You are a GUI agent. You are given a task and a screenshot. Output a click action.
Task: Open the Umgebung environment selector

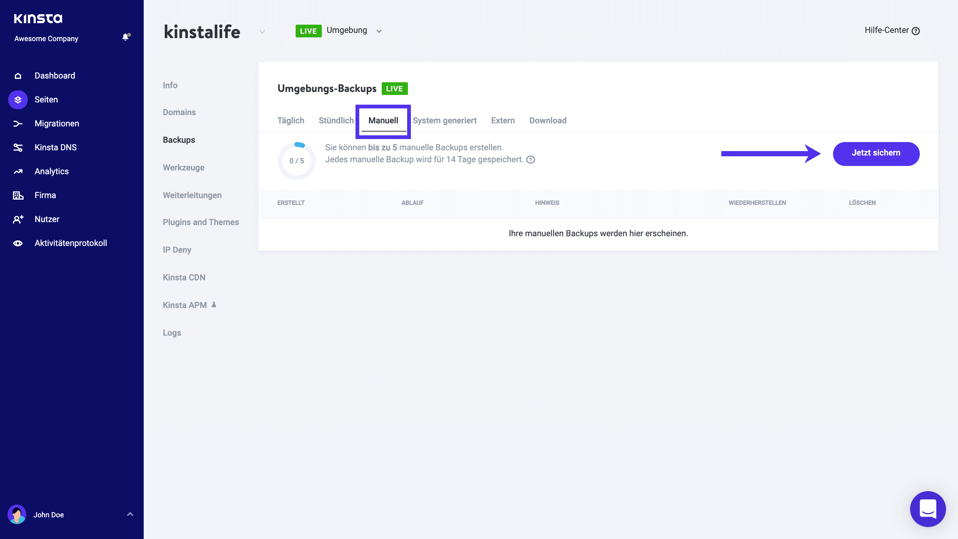pos(379,31)
